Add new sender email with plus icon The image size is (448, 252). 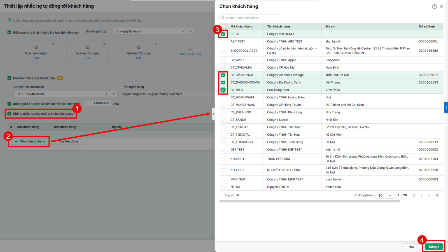(x=183, y=31)
